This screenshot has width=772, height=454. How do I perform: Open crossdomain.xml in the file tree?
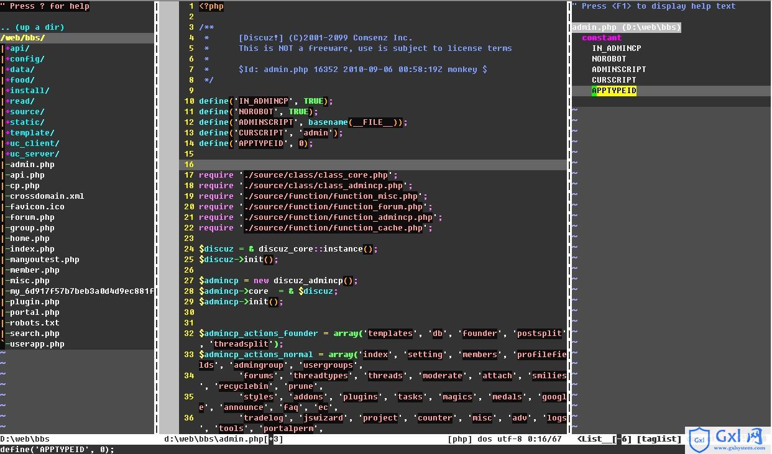(x=47, y=196)
